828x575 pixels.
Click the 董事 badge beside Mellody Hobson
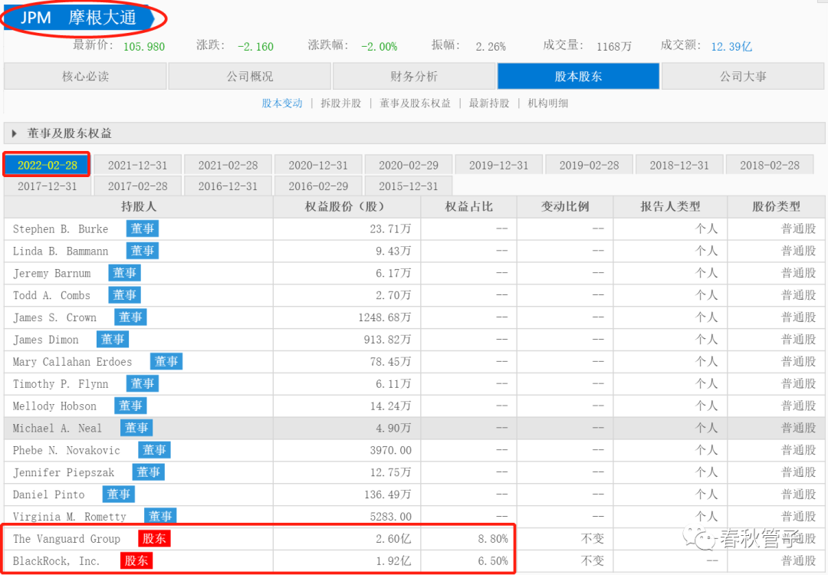(x=130, y=406)
